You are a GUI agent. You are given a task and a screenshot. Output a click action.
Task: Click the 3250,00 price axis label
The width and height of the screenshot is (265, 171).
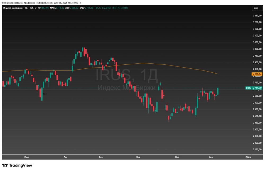click(257, 16)
